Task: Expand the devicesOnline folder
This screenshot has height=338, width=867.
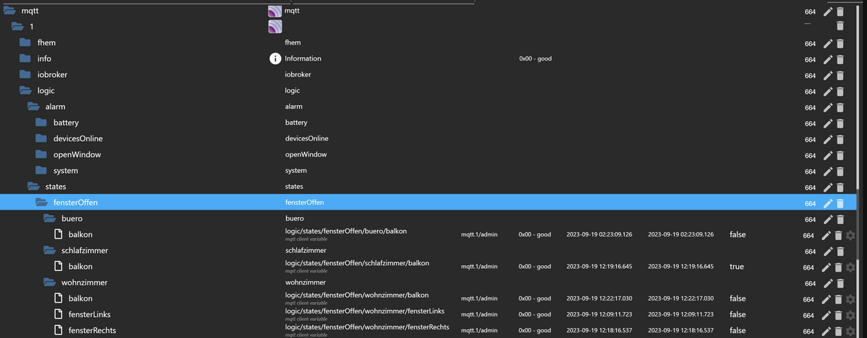Action: (x=43, y=139)
